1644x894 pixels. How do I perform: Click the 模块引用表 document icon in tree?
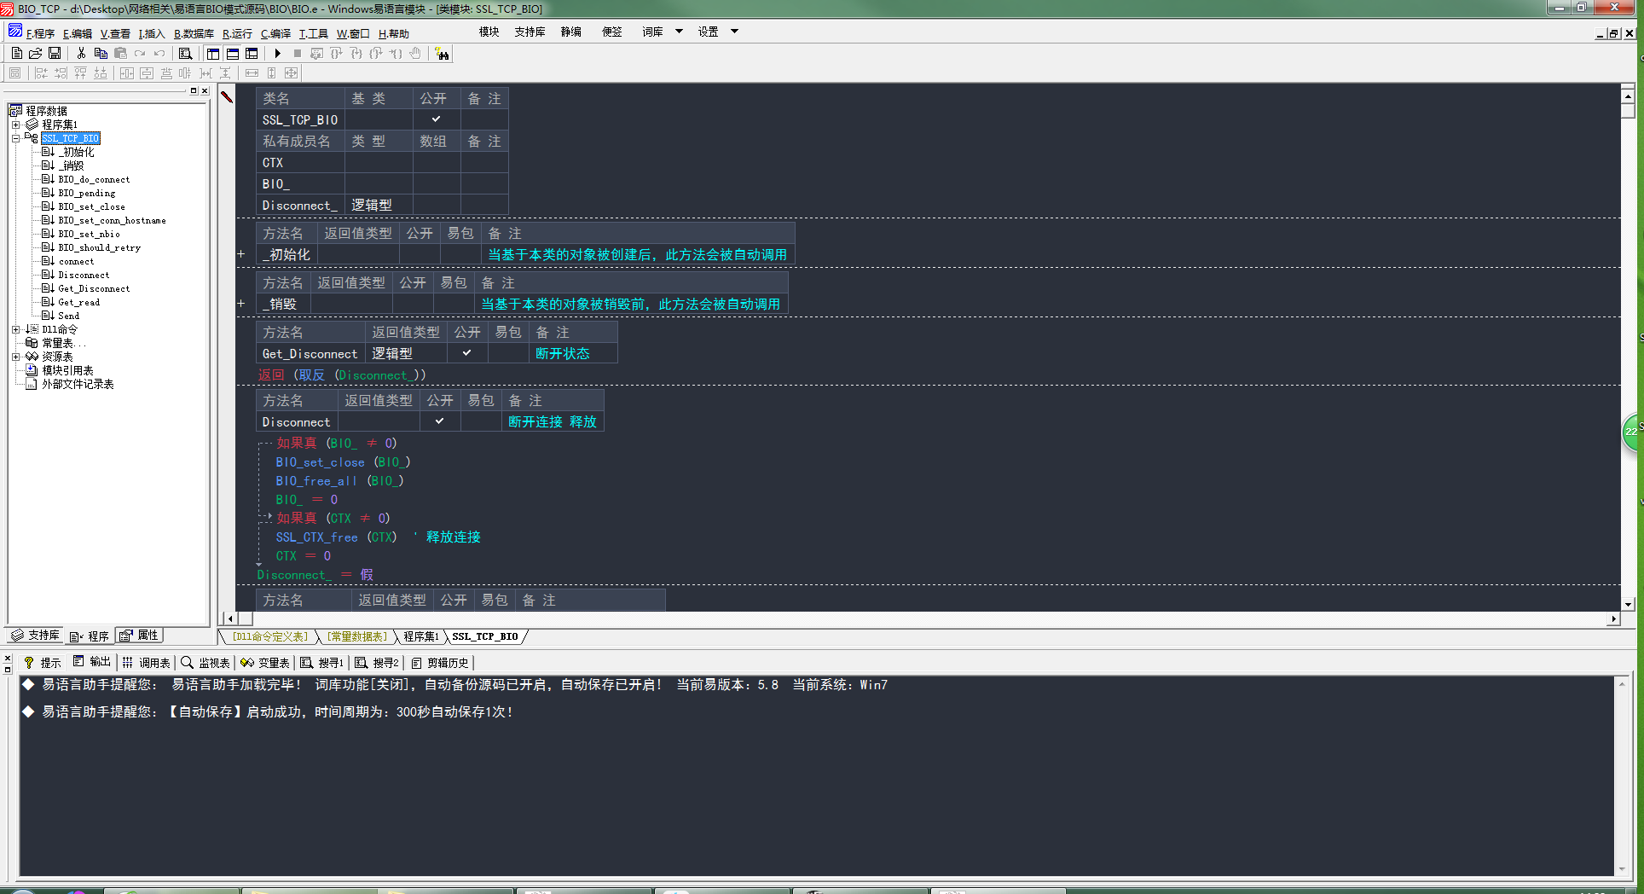(32, 370)
